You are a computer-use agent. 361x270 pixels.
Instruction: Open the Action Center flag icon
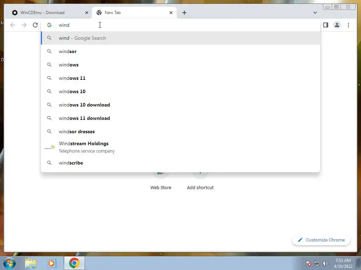(x=308, y=263)
